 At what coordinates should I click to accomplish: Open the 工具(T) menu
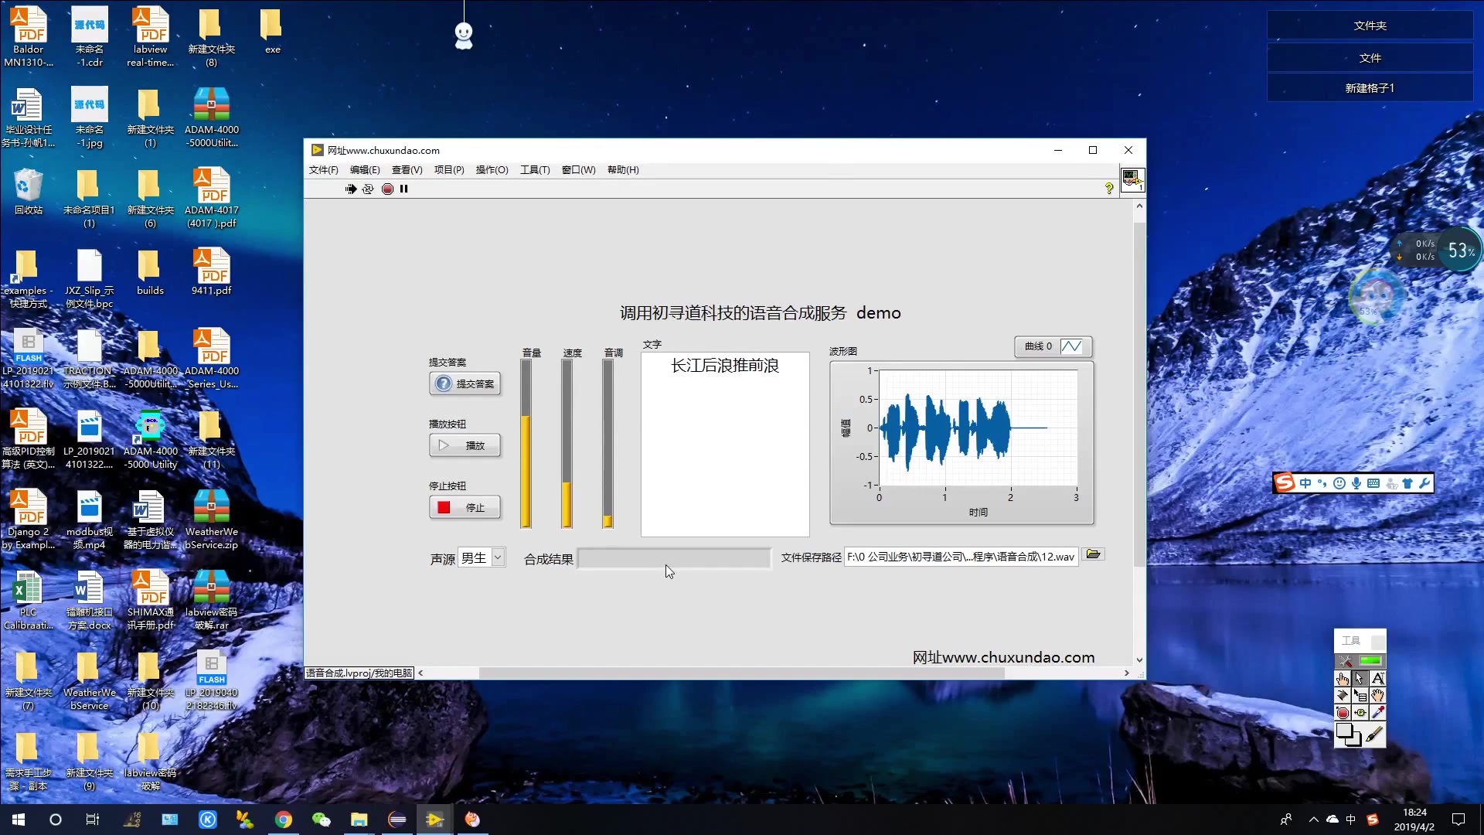[x=534, y=170]
